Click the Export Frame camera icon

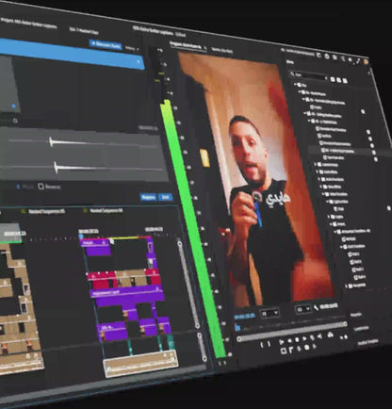[330, 335]
